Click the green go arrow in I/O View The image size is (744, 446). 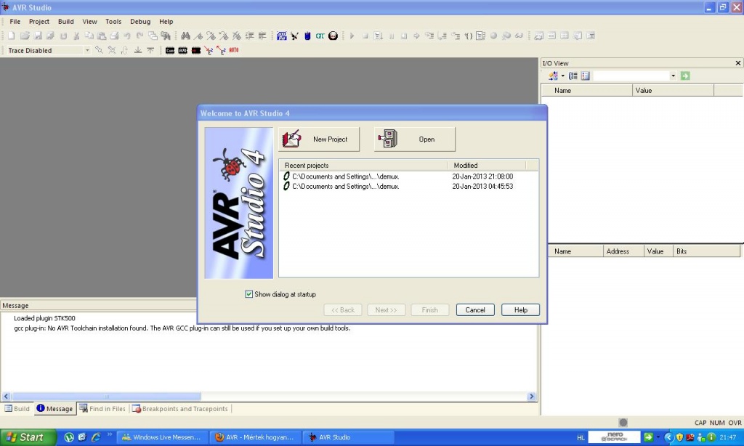click(x=684, y=76)
